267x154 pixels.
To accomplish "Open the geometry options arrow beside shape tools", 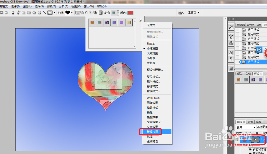I will (54, 13).
